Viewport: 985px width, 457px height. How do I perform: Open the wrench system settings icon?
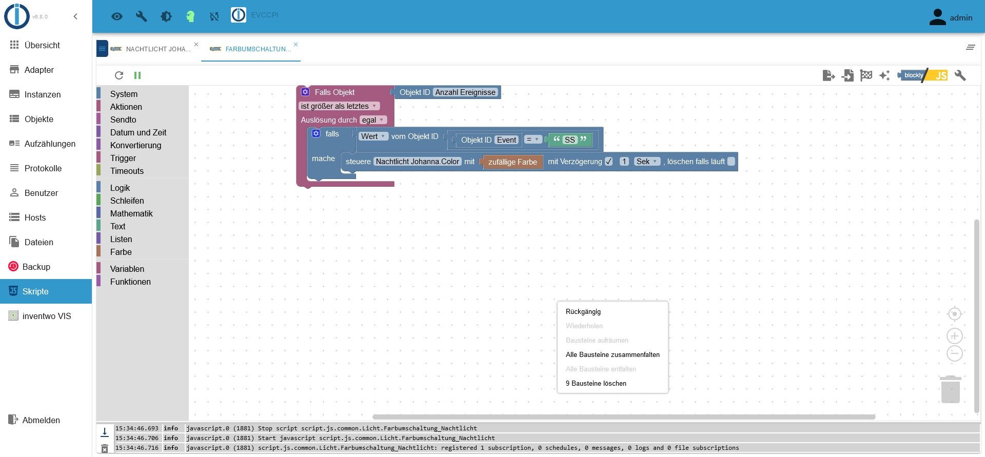point(141,16)
